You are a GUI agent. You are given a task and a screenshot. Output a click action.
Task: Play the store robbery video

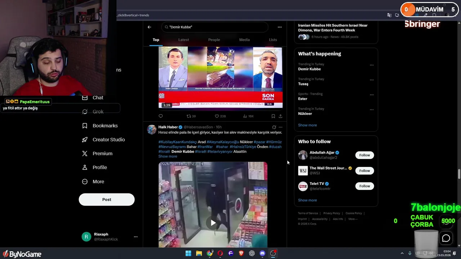tap(213, 223)
